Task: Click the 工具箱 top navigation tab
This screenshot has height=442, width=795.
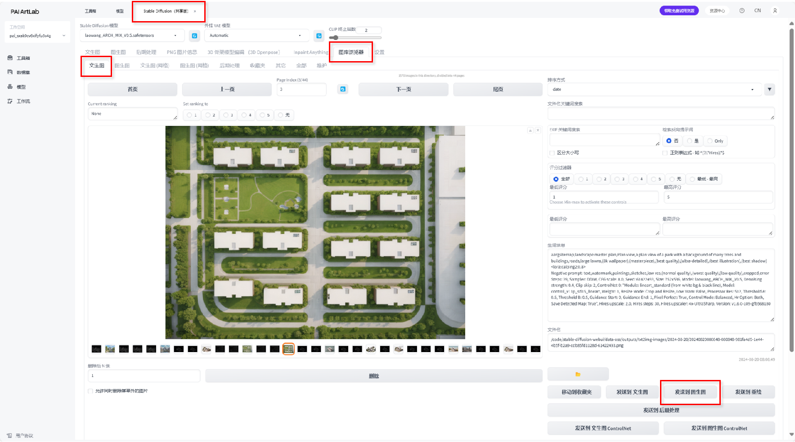Action: pyautogui.click(x=90, y=11)
